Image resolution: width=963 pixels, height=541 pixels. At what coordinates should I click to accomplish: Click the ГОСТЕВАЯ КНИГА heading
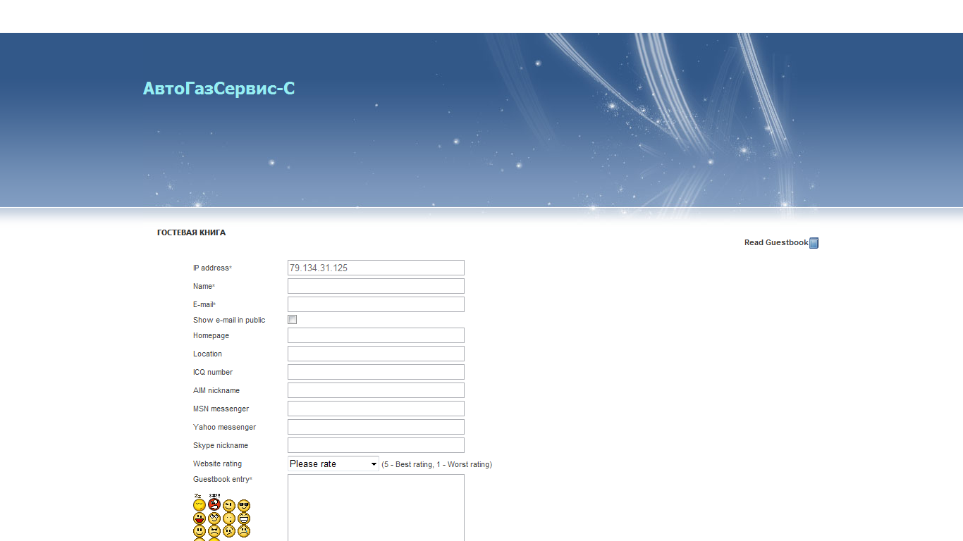191,232
